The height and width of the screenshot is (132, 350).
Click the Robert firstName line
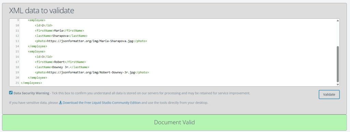point(60,62)
